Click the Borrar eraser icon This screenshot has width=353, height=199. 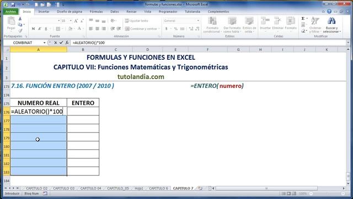[303, 30]
